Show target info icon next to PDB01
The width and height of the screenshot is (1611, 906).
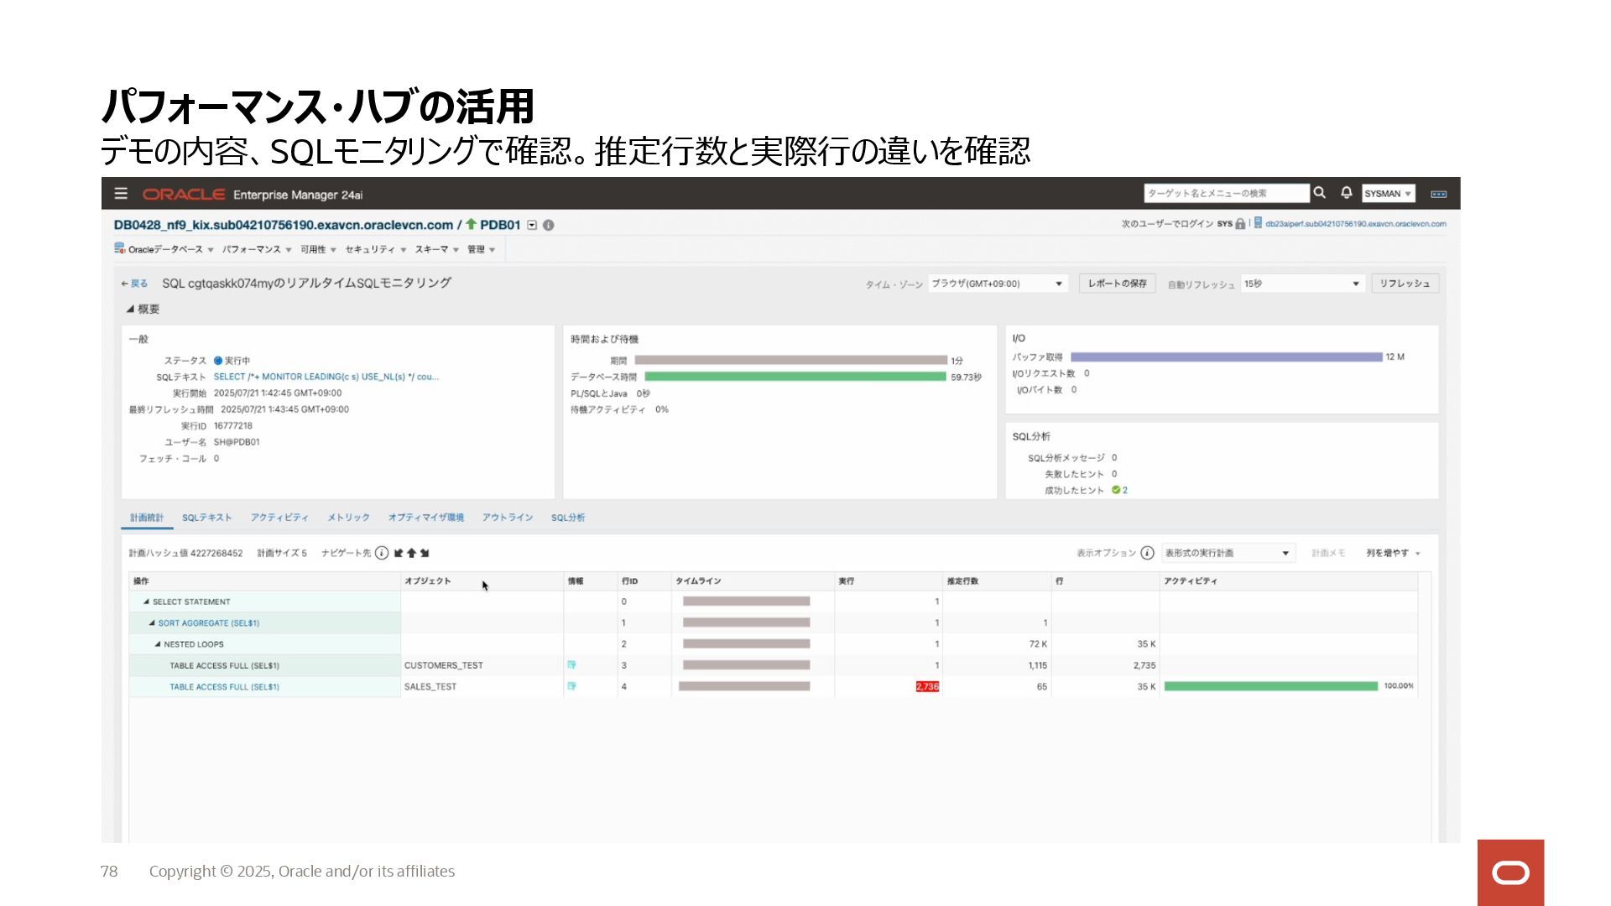coord(549,225)
